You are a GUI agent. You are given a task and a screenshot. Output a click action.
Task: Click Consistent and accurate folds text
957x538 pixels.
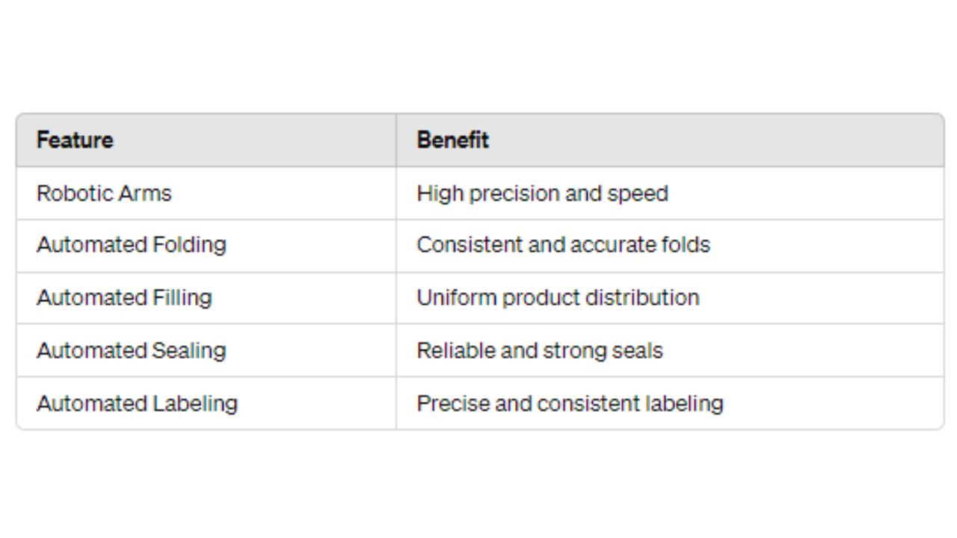563,245
